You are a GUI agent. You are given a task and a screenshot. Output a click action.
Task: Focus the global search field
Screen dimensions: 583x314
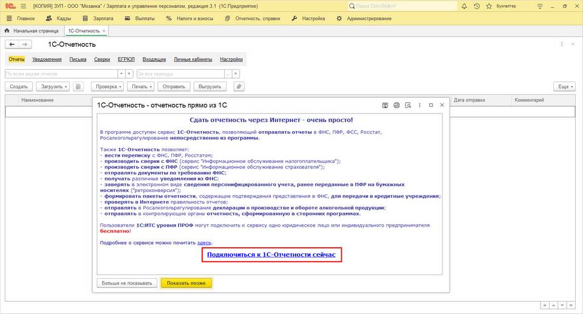(x=403, y=6)
